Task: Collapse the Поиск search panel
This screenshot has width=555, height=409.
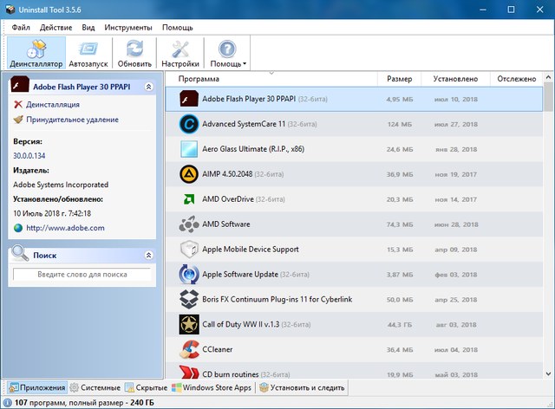Action: 148,256
